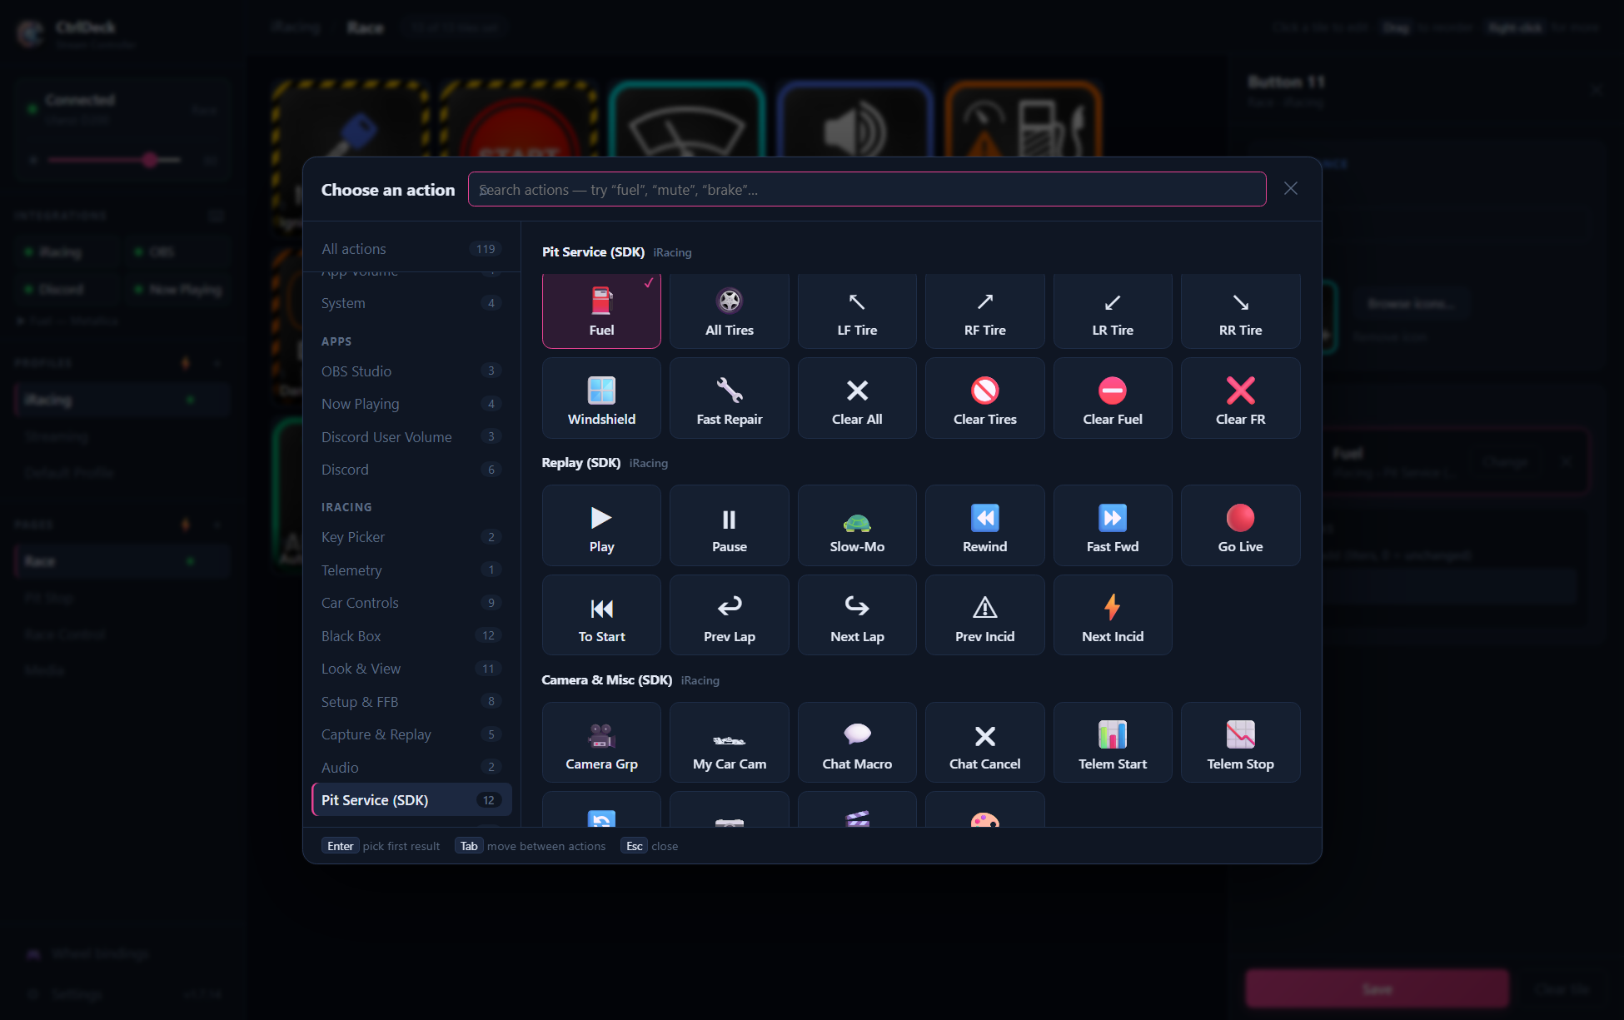Select the RR Tire action
The width and height of the screenshot is (1624, 1020).
click(x=1241, y=311)
